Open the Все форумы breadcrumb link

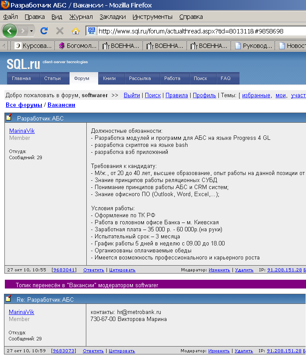tap(24, 105)
